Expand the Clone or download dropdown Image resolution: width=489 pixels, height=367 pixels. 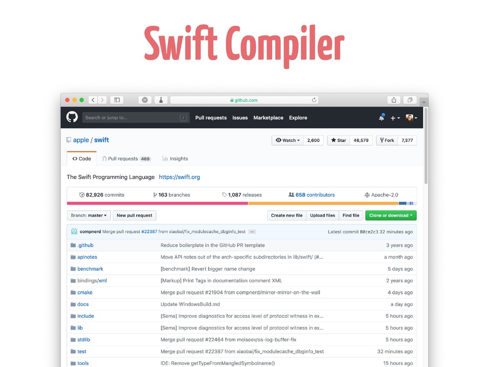pos(391,216)
